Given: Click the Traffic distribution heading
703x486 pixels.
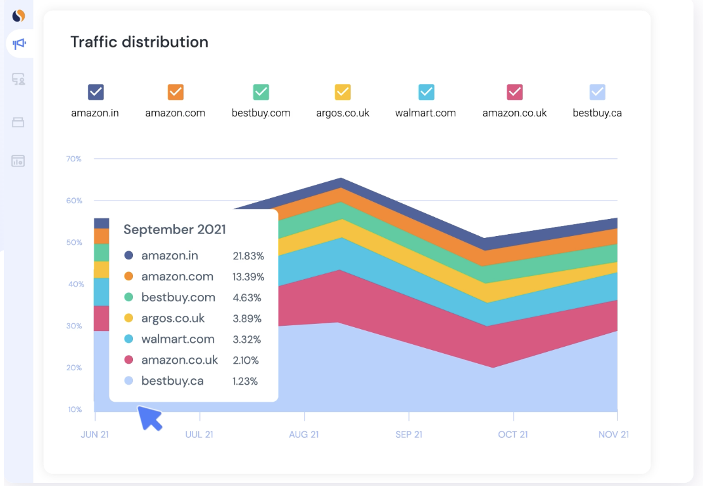Looking at the screenshot, I should click(139, 42).
